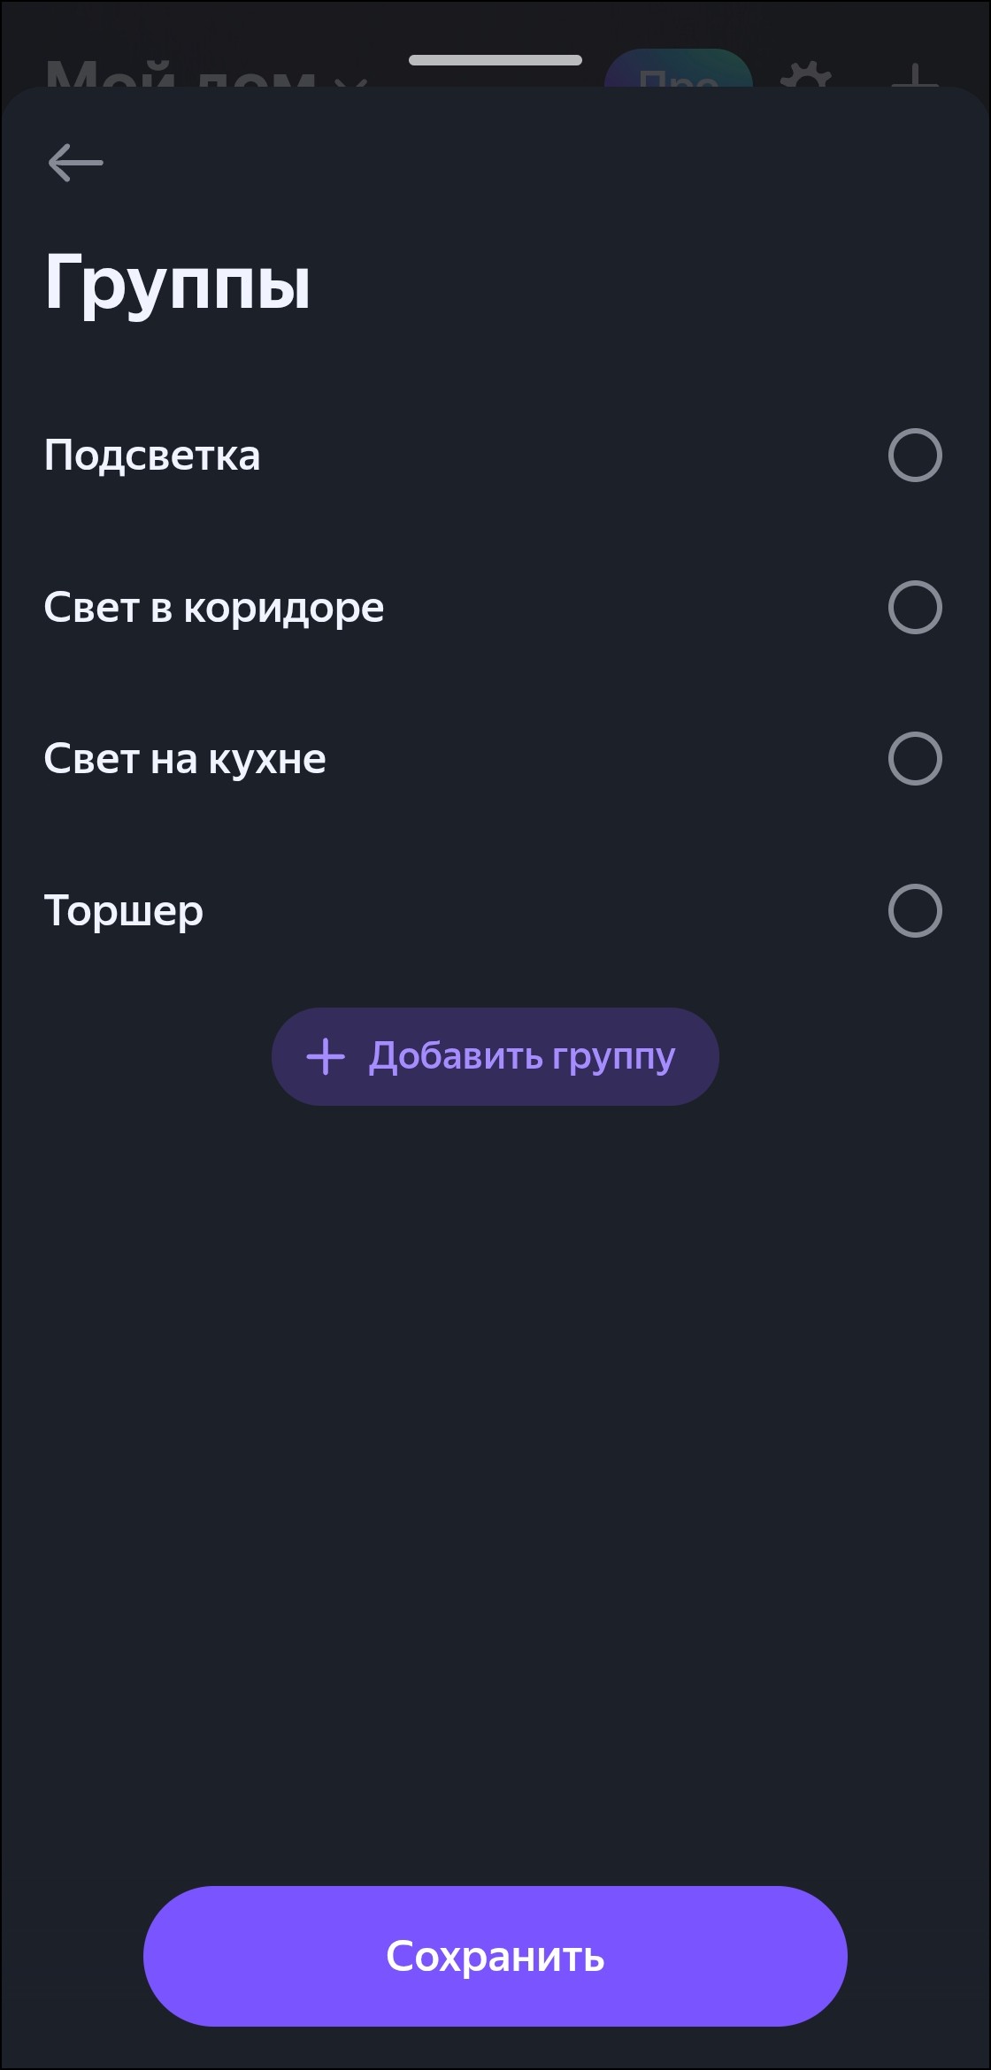Enable the "Торшер" radio button
This screenshot has height=2070, width=991.
point(915,911)
